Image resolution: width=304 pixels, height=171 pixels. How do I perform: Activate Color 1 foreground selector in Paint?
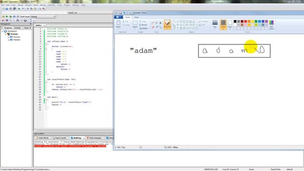coord(223,25)
